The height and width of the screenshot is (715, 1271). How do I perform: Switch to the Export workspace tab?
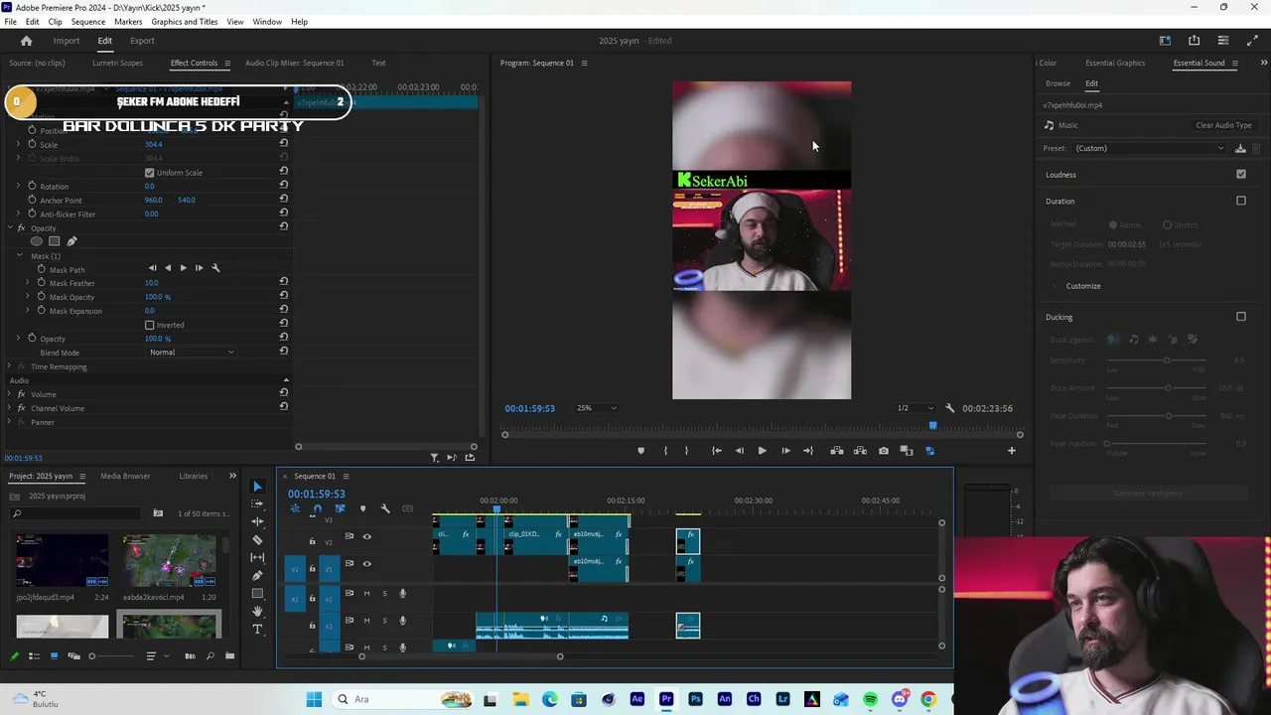(x=142, y=41)
